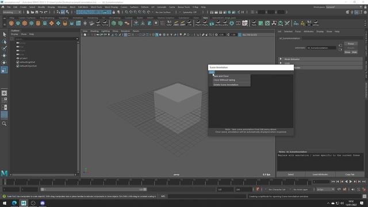368x207 pixels.
Task: Activate the Rotate tool in toolbox
Action: tap(4, 63)
